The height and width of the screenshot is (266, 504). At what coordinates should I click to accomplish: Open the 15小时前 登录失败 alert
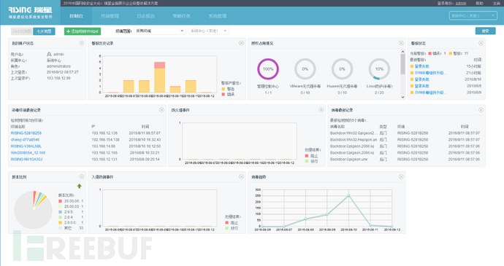421,66
